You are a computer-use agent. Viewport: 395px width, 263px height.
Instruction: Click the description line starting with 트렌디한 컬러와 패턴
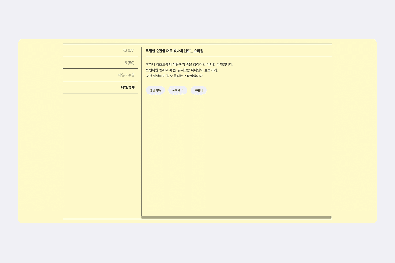(x=181, y=70)
